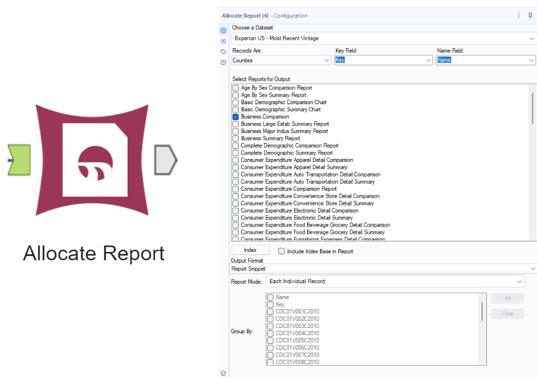The image size is (537, 378).
Task: Check Business Major Indus Summary Report
Action: tap(236, 131)
